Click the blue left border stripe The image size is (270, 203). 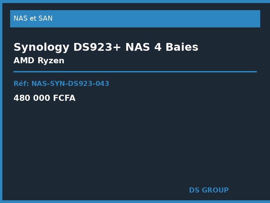[x=1, y=101]
